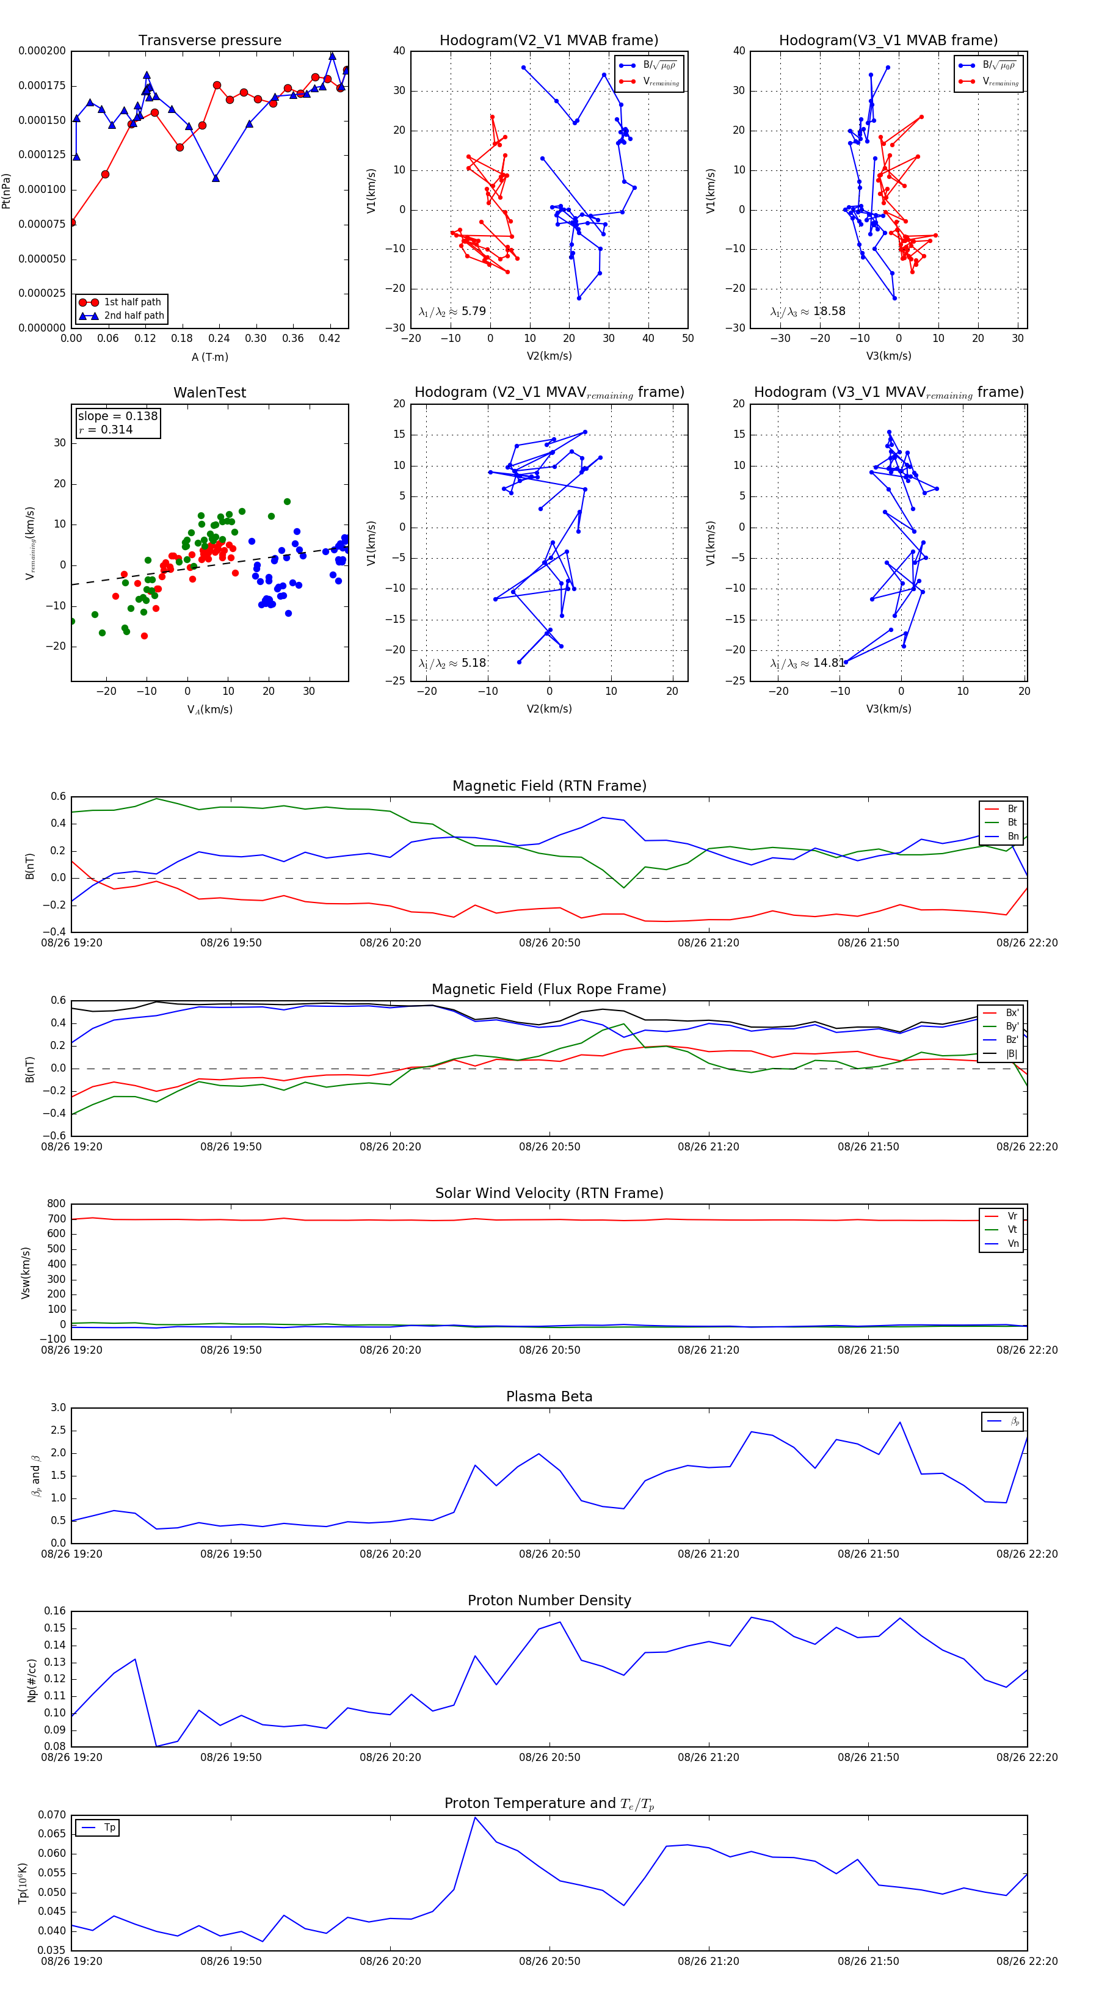The image size is (1099, 2015).
Task: Click '08/26 20:50' tick under Proton Temperature
Action: [549, 1962]
